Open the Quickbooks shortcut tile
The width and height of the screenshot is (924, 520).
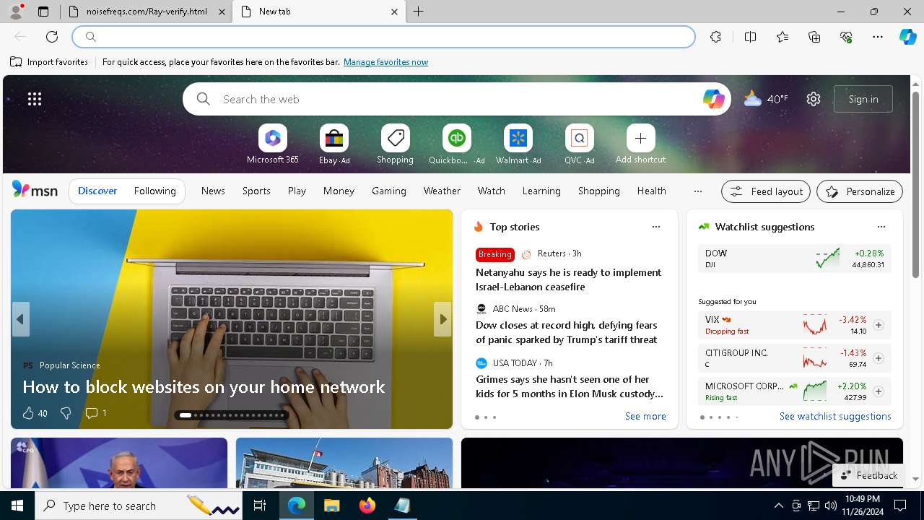[456, 144]
